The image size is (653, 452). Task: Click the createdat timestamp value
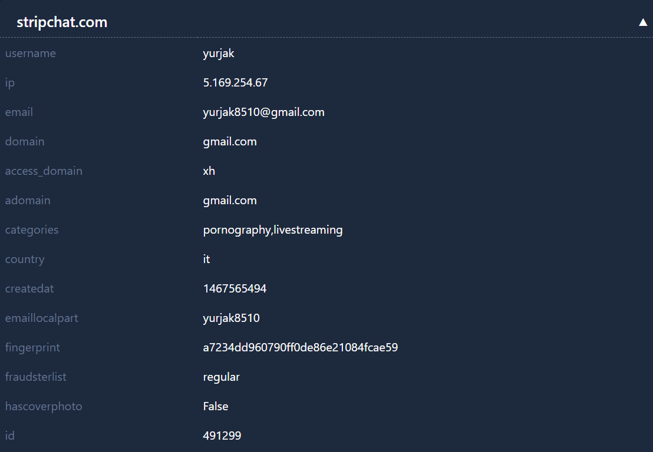235,289
